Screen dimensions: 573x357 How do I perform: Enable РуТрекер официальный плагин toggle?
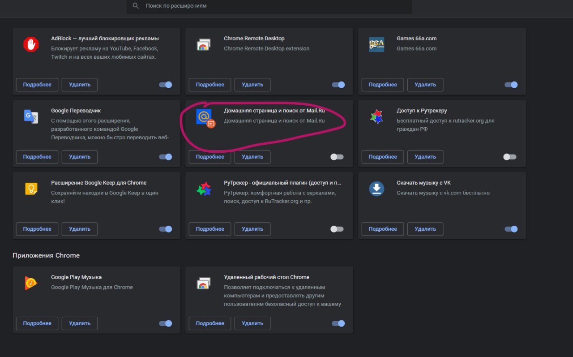click(337, 229)
